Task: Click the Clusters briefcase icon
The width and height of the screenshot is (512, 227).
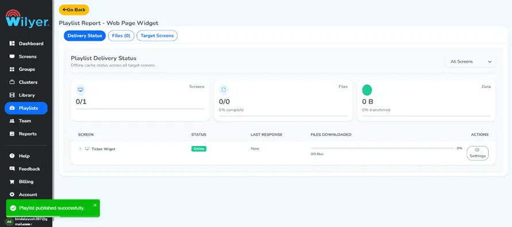Action: tap(12, 82)
